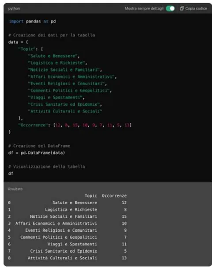Click the "Risultato" output heading
The width and height of the screenshot is (212, 267).
[15, 189]
